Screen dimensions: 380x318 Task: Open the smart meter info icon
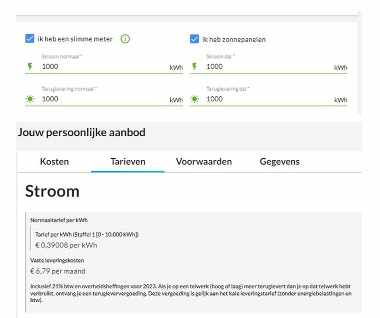pyautogui.click(x=125, y=39)
